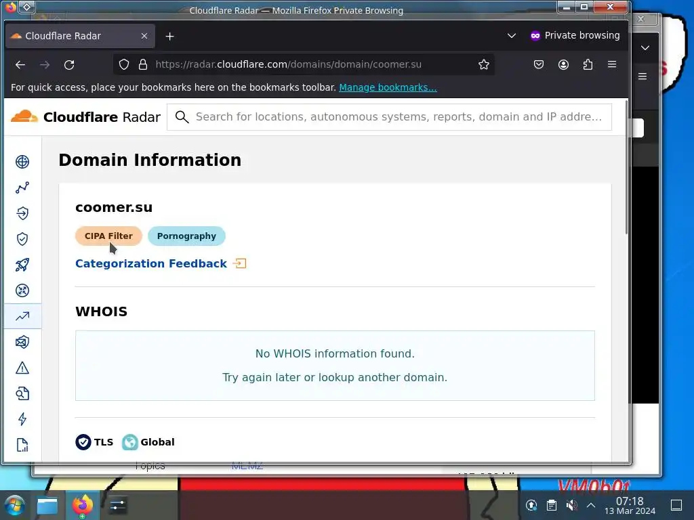The height and width of the screenshot is (520, 694).
Task: Click the Categorization Feedback external-link icon
Action: [x=239, y=263]
